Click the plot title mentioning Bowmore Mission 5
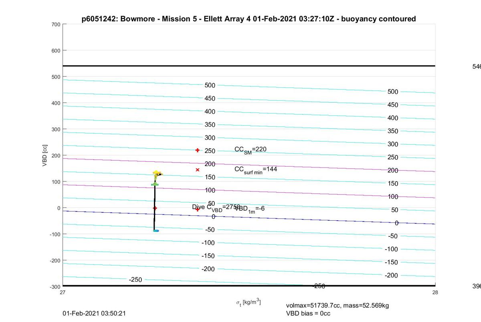The width and height of the screenshot is (481, 322). point(249,19)
